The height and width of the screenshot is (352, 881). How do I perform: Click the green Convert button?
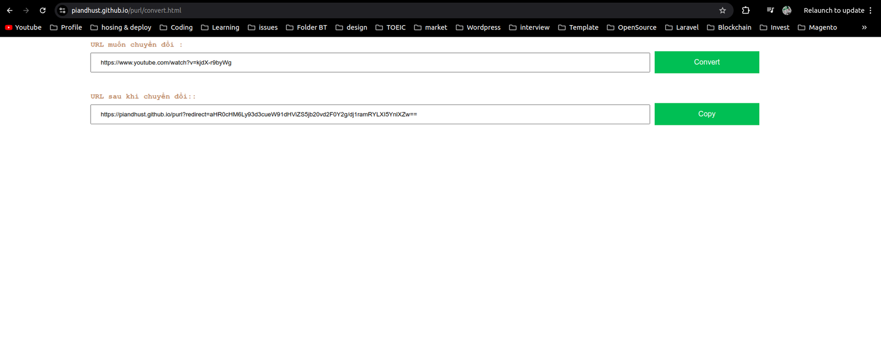tap(706, 62)
